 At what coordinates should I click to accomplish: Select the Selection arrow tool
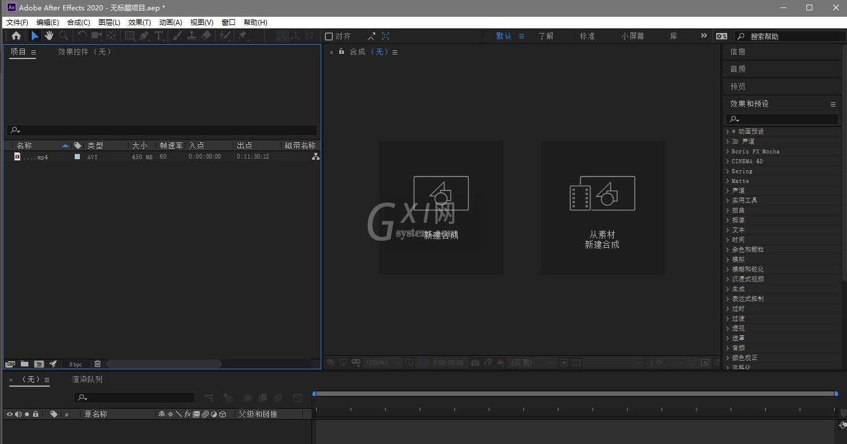(35, 36)
